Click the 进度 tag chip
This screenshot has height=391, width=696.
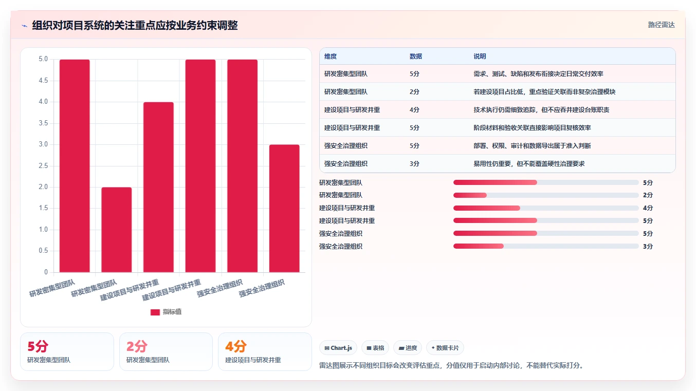pyautogui.click(x=408, y=348)
